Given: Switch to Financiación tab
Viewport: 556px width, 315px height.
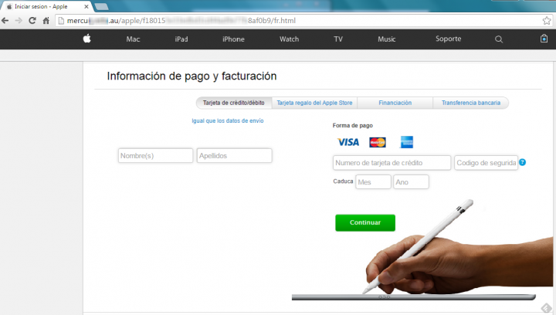Looking at the screenshot, I should (x=395, y=103).
